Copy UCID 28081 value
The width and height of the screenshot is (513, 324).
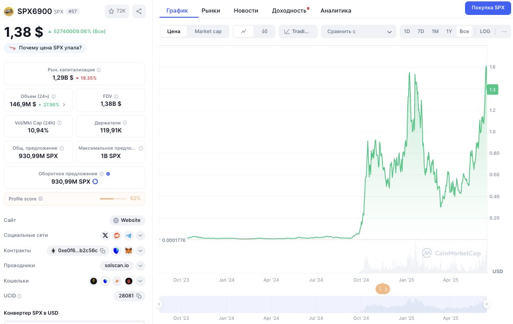139,296
